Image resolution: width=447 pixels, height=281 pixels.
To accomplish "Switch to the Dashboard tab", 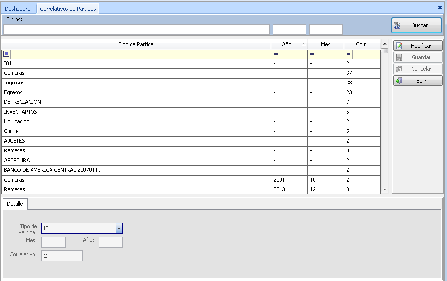I will tap(18, 8).
